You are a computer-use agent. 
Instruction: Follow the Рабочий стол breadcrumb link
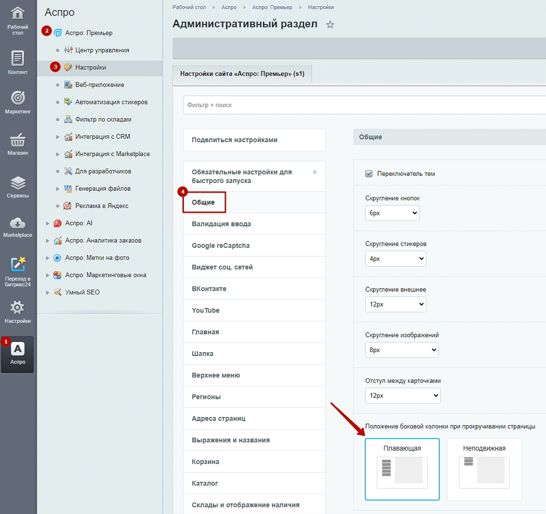tap(189, 7)
